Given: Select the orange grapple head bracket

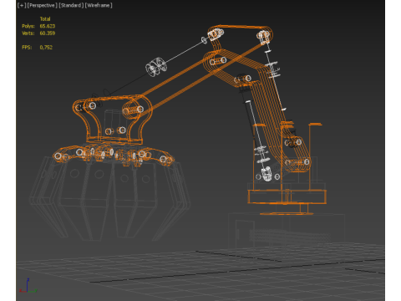Looking at the screenshot, I should click(x=113, y=120).
